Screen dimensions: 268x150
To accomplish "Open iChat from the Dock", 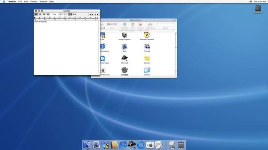I will tap(105, 145).
